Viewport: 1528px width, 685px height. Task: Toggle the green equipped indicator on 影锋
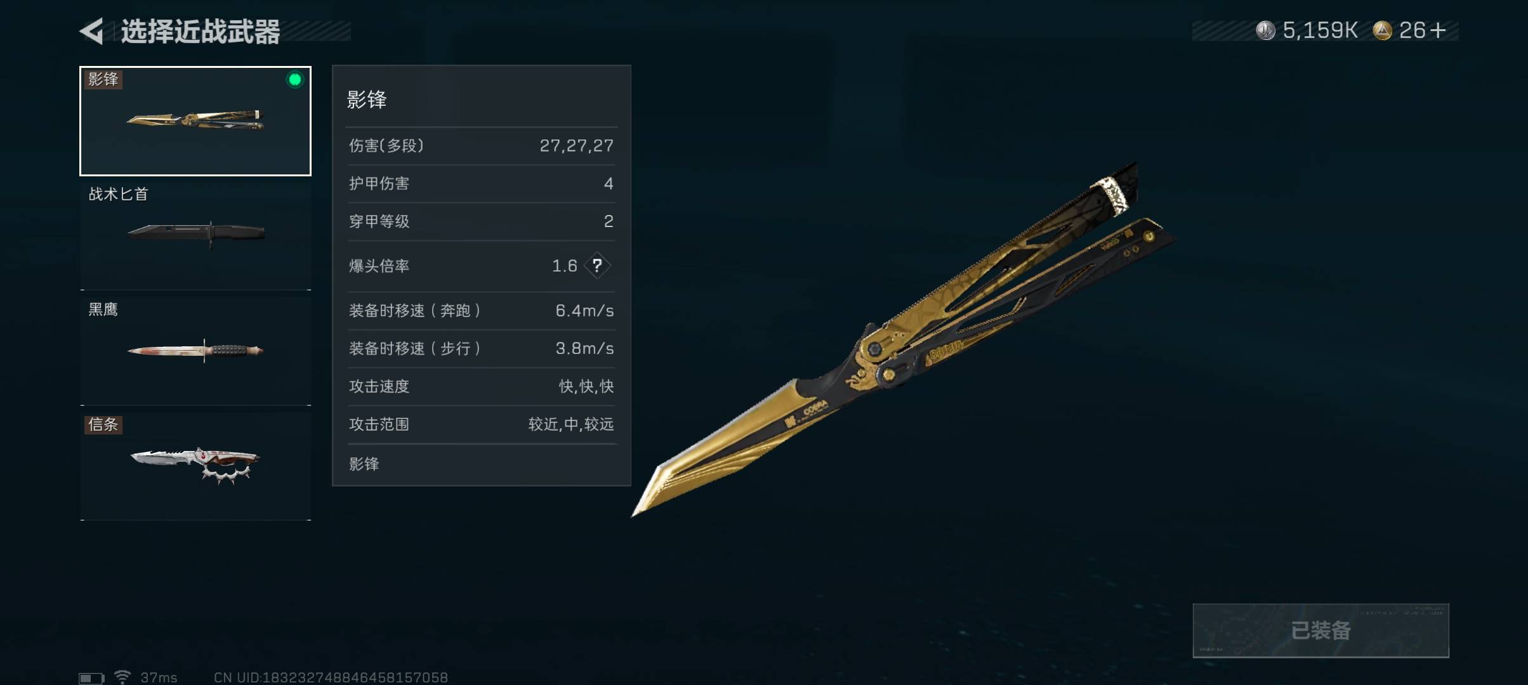294,80
